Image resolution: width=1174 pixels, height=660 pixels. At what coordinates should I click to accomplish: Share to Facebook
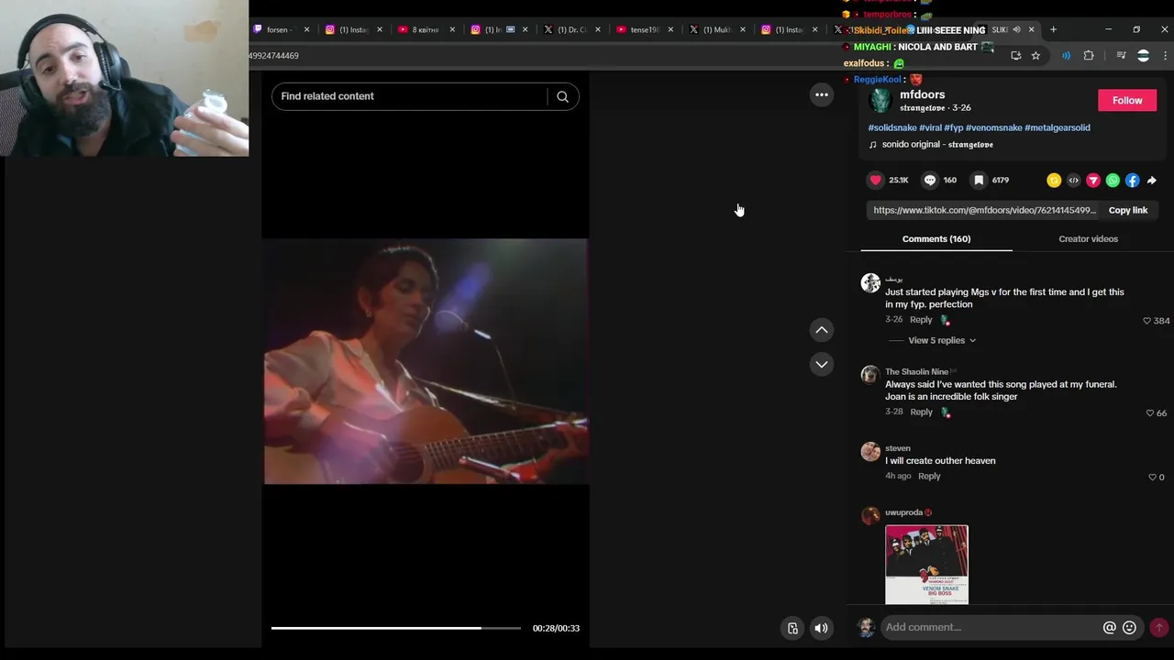(x=1132, y=181)
